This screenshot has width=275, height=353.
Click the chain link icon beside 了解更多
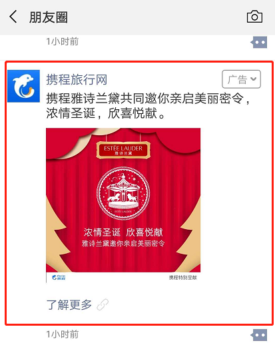(103, 304)
